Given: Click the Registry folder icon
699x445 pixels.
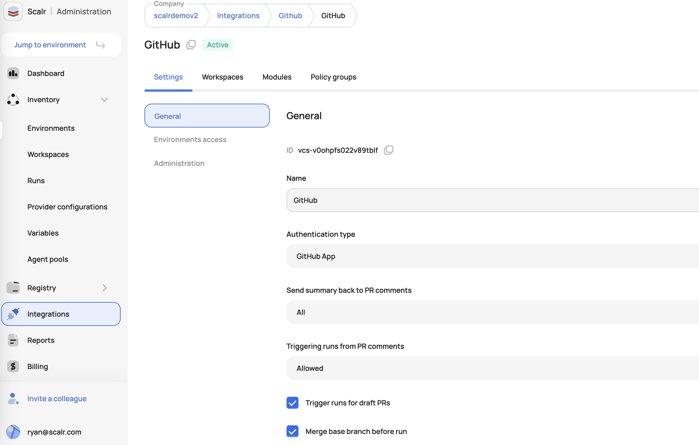Looking at the screenshot, I should pyautogui.click(x=13, y=288).
